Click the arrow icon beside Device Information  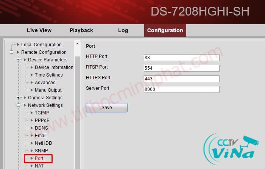point(31,67)
